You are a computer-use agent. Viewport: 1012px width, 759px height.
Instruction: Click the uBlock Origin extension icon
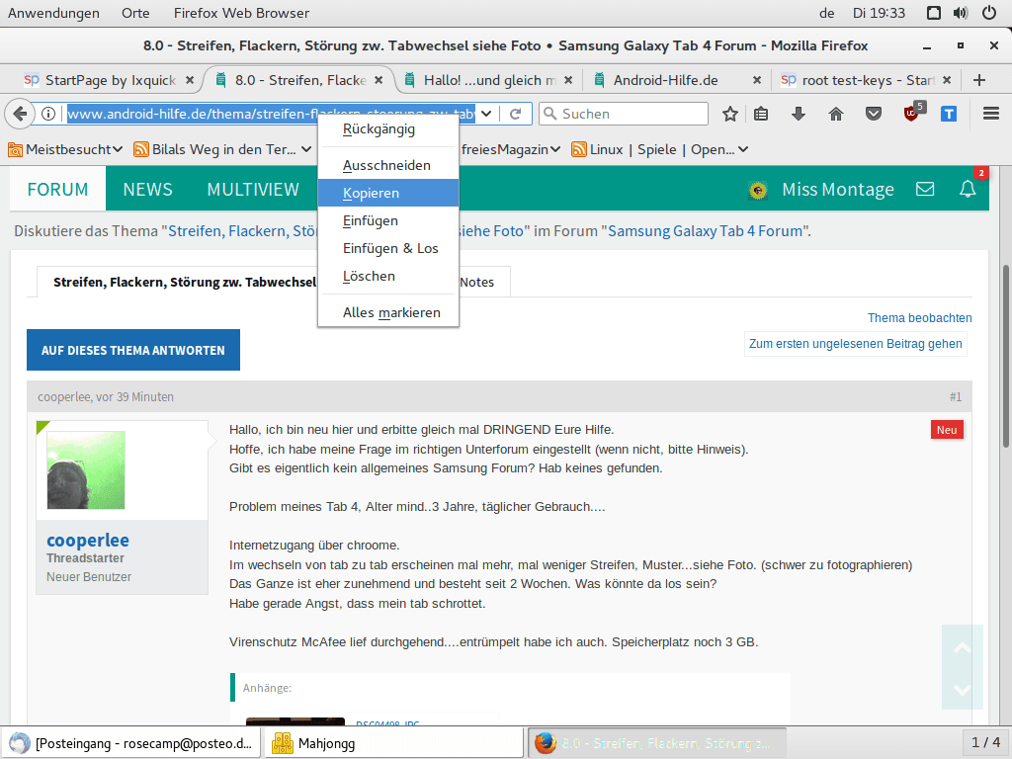tap(912, 114)
